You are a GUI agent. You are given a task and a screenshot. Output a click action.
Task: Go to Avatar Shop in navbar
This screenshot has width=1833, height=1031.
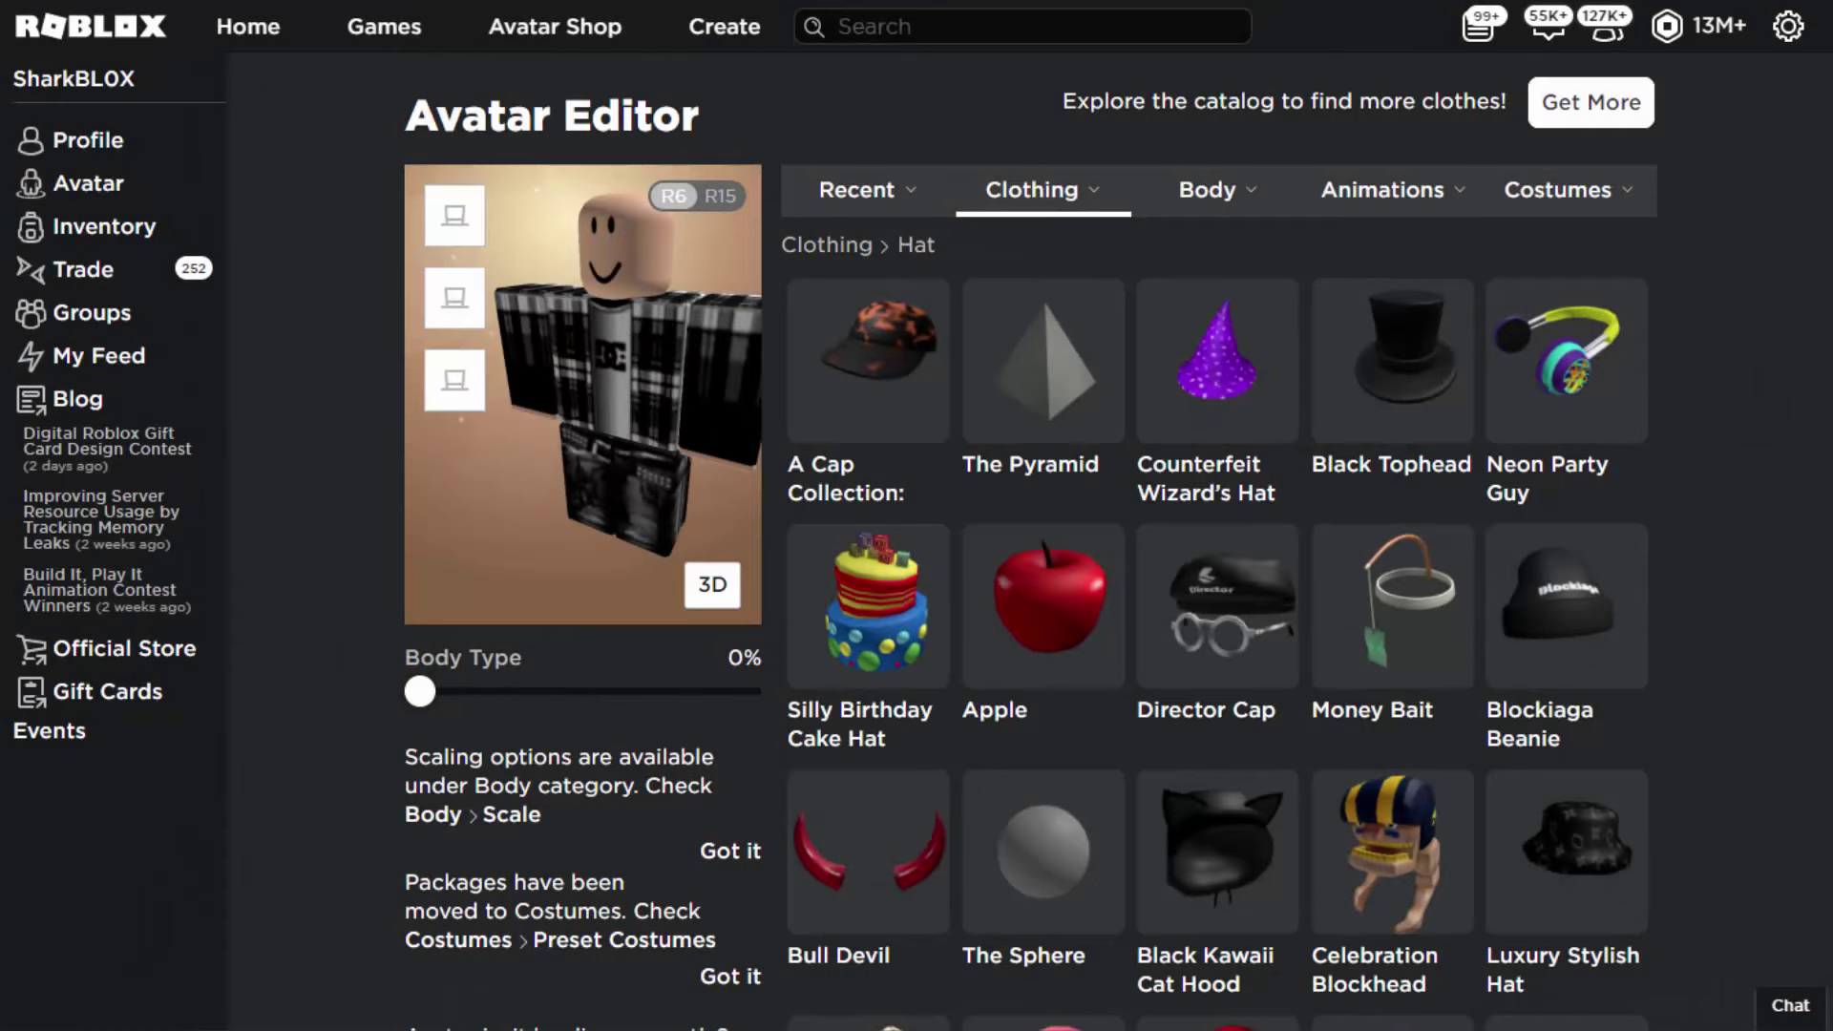point(555,27)
